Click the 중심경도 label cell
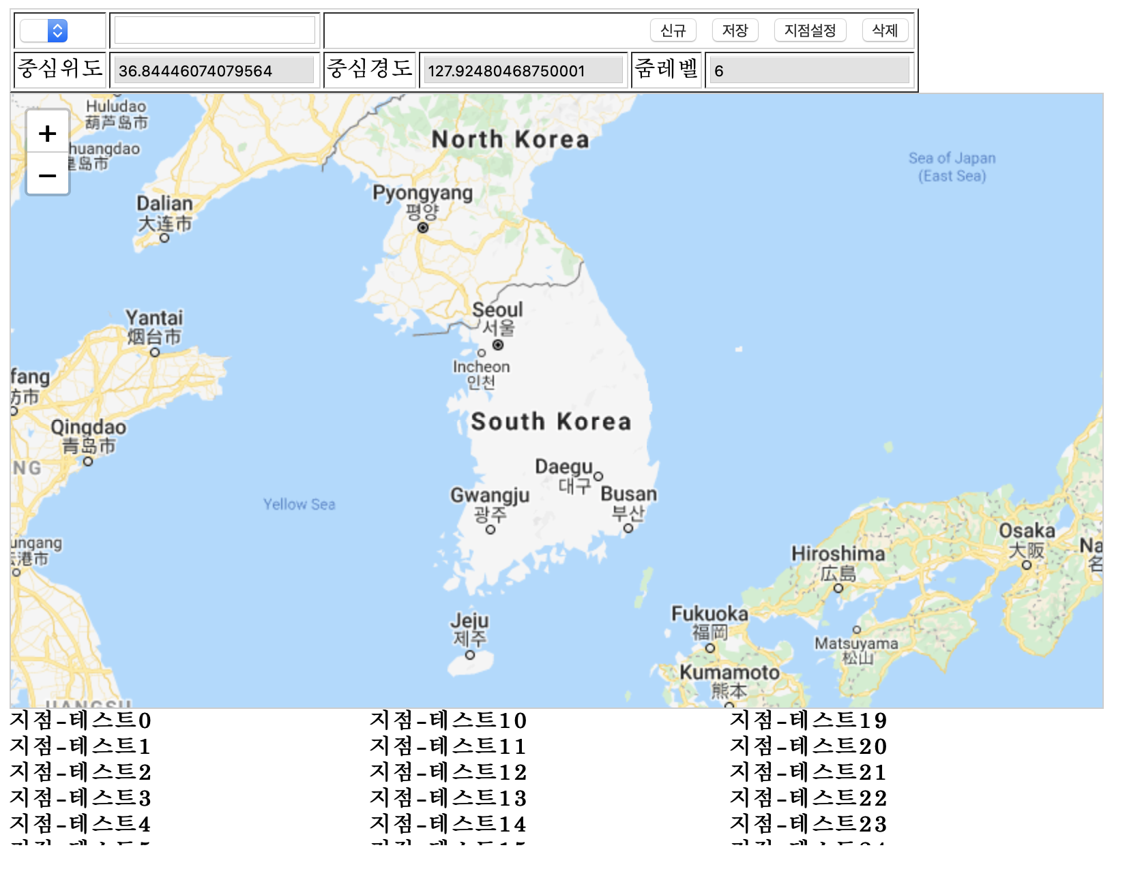 tap(370, 70)
